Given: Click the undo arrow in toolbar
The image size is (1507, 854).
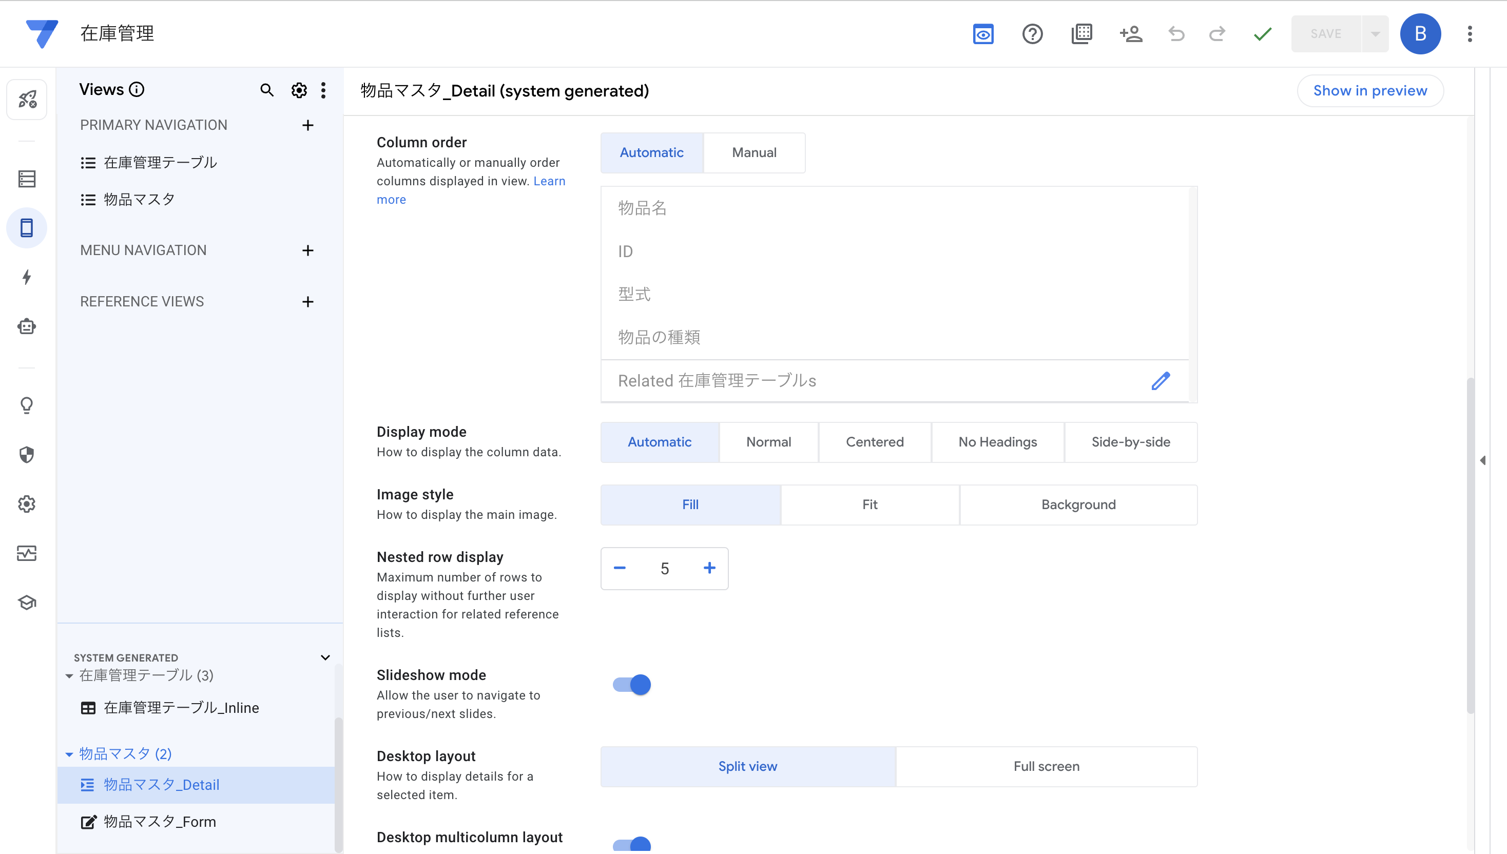Looking at the screenshot, I should [1175, 34].
